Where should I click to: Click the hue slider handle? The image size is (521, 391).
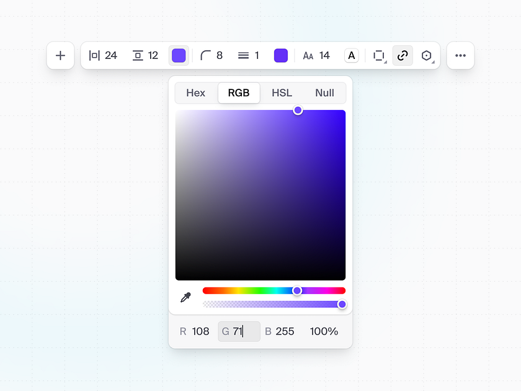pos(297,290)
